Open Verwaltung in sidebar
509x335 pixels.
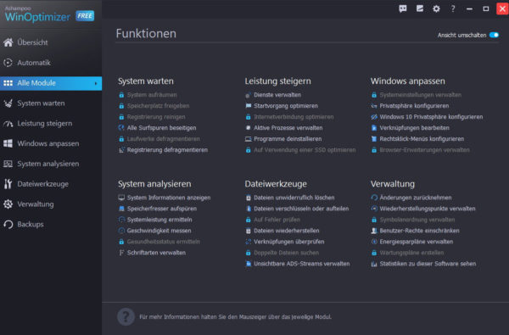36,204
